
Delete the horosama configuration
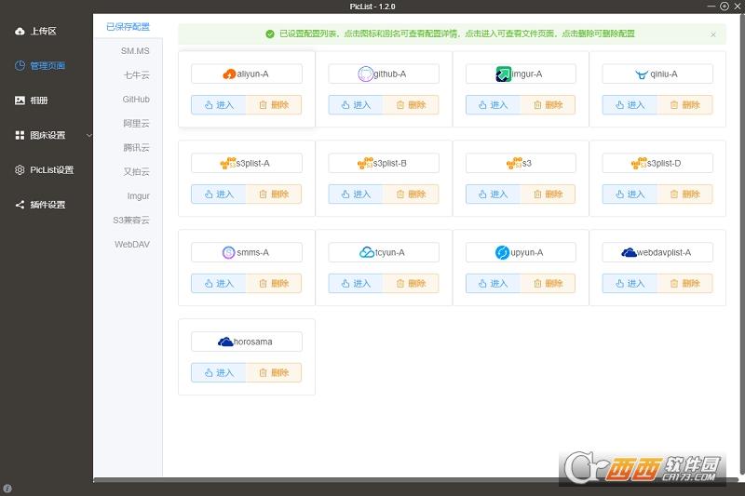coord(274,372)
